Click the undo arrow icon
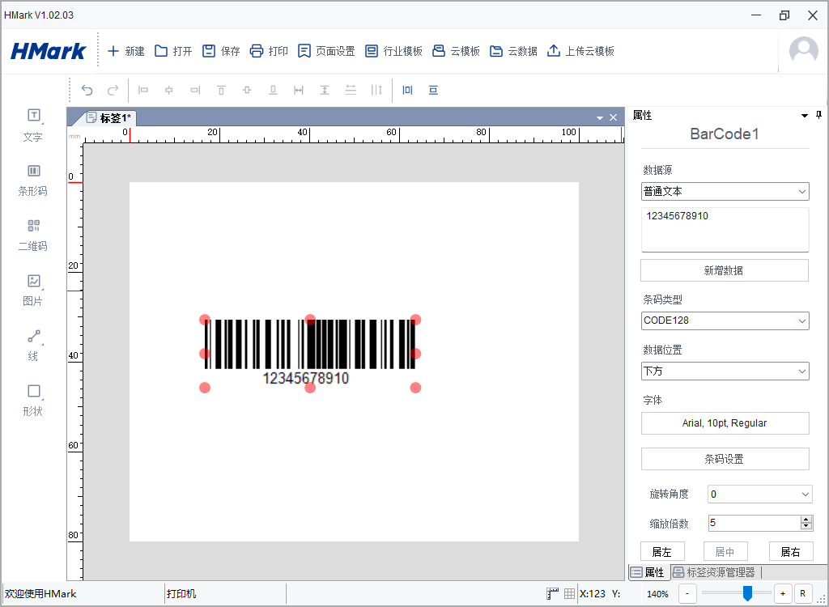Image resolution: width=829 pixels, height=607 pixels. pos(87,90)
